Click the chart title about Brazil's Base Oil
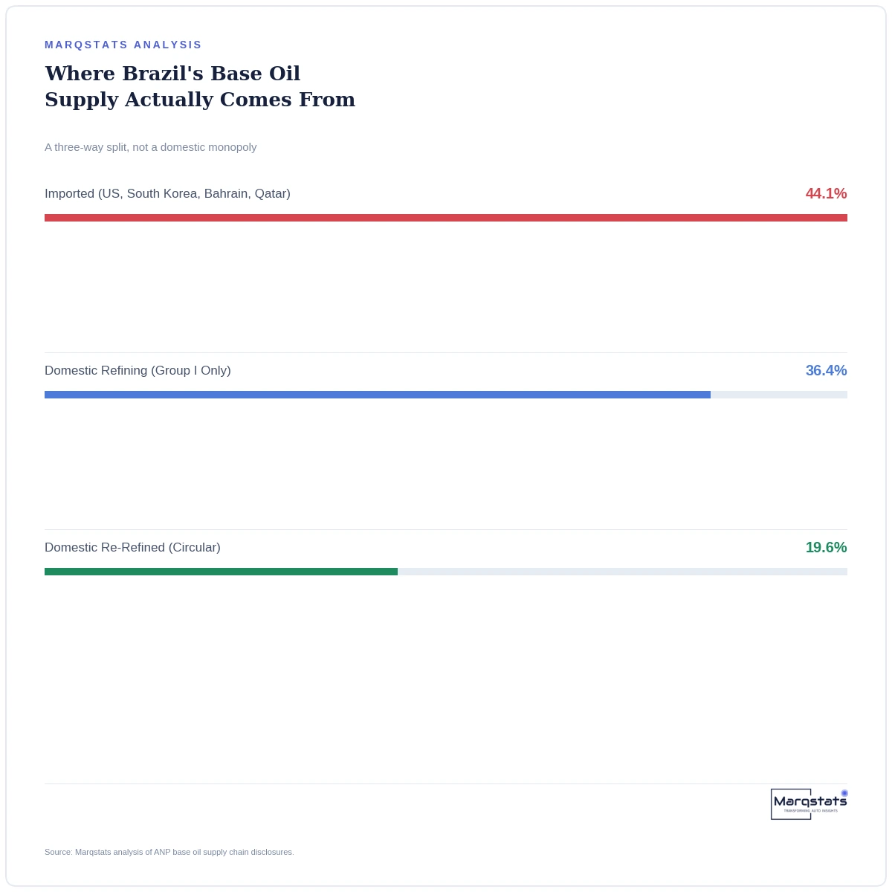 click(200, 86)
